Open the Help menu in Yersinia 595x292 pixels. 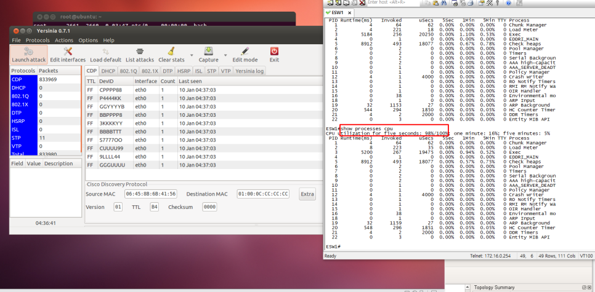tap(108, 40)
